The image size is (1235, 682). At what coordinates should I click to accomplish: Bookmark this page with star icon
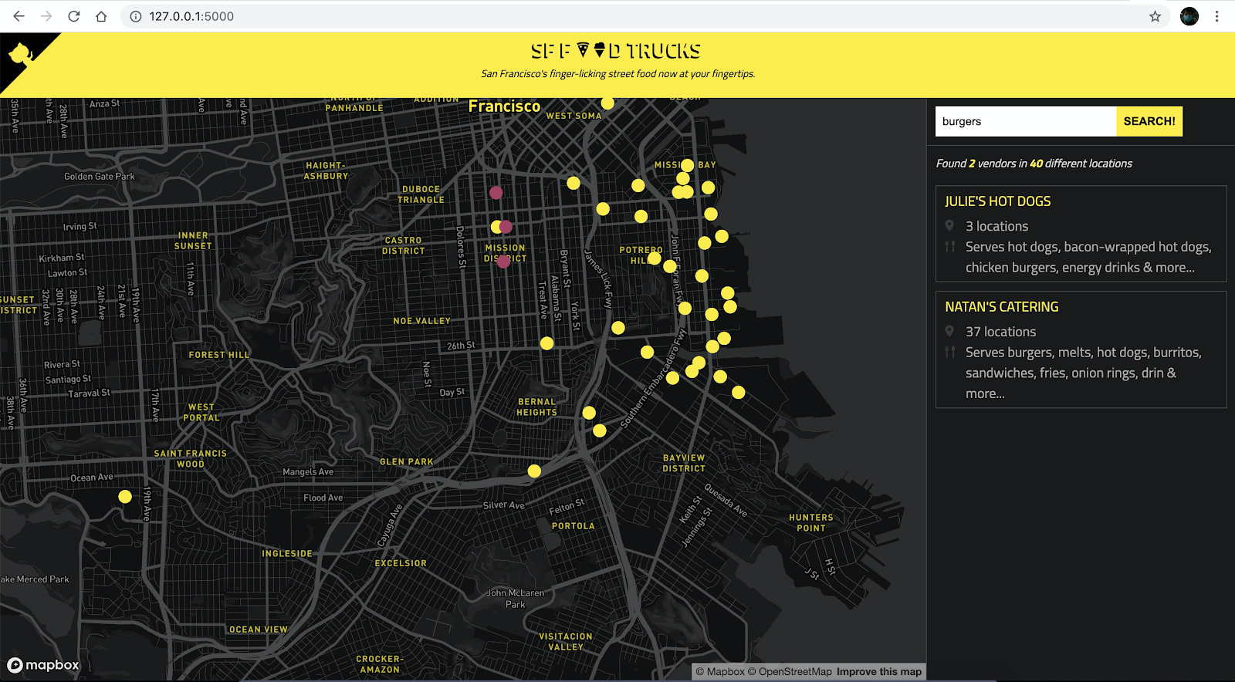pyautogui.click(x=1155, y=16)
